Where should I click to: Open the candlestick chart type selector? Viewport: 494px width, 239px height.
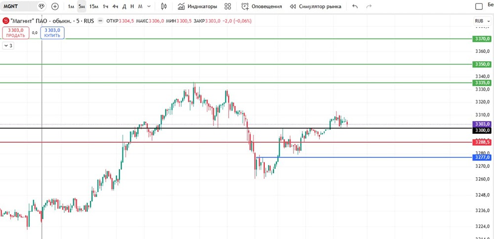(164, 6)
